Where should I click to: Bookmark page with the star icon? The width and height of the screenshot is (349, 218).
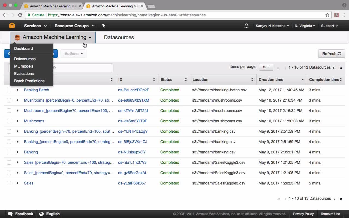point(327,15)
